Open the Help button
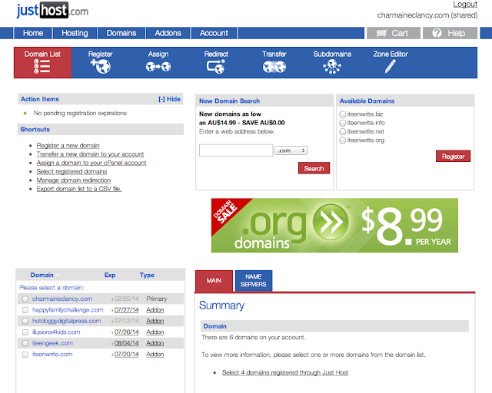 (450, 33)
